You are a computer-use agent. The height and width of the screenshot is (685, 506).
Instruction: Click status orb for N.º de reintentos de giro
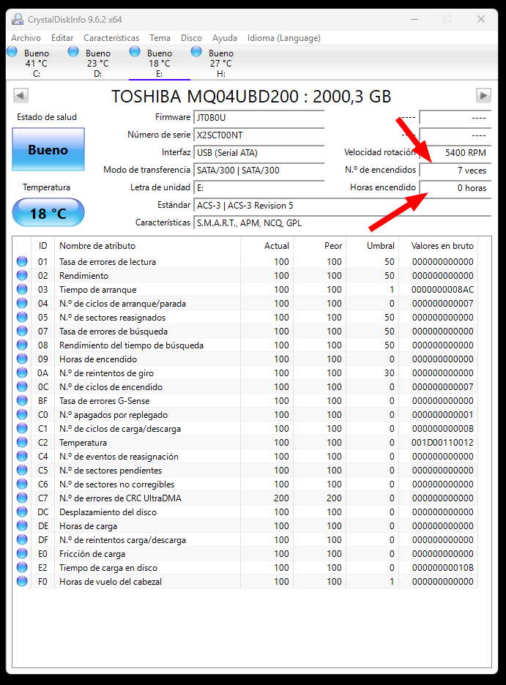(x=22, y=373)
